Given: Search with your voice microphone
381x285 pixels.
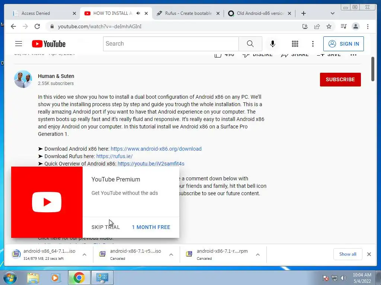Looking at the screenshot, I should tap(273, 44).
